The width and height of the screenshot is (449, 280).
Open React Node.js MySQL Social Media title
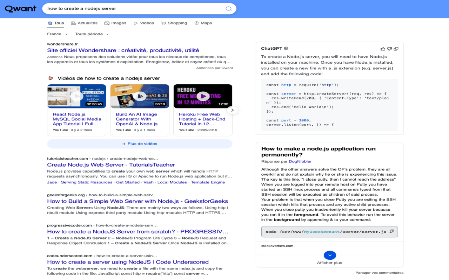pyautogui.click(x=77, y=119)
